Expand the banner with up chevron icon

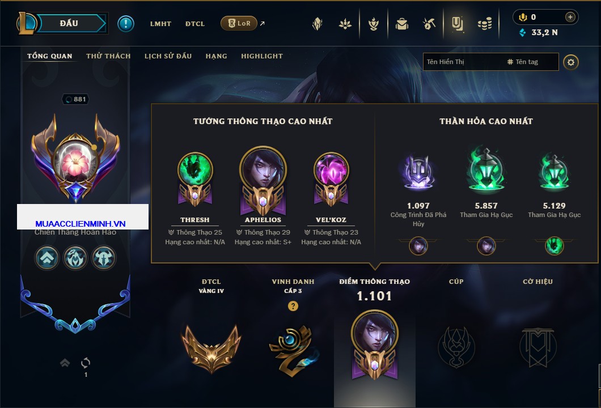click(65, 363)
